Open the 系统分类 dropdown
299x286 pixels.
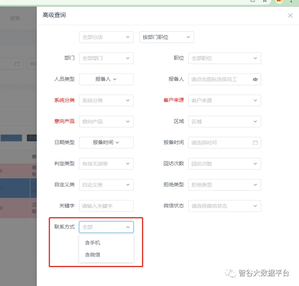(106, 100)
